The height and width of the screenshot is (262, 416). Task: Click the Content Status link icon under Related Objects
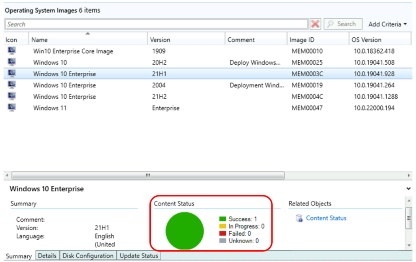pos(299,218)
